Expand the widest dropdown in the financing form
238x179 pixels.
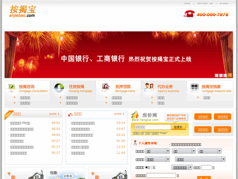point(200,159)
